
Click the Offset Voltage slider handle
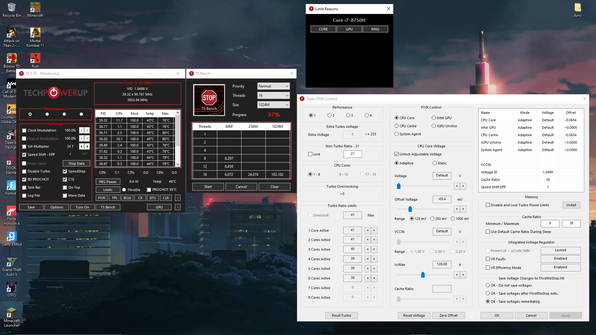tap(410, 209)
